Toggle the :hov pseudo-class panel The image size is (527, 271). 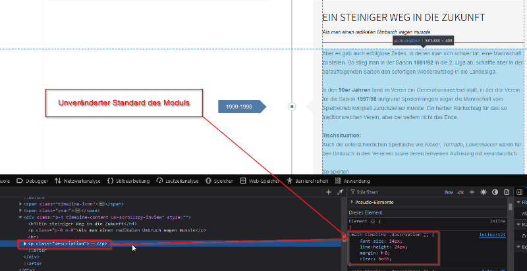(x=449, y=192)
